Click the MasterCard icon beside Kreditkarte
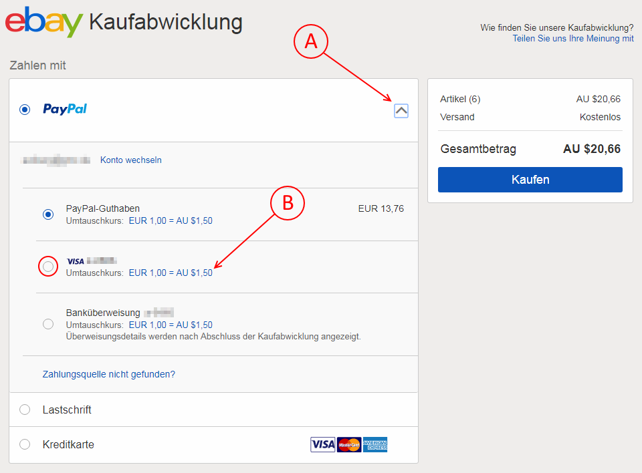 349,445
